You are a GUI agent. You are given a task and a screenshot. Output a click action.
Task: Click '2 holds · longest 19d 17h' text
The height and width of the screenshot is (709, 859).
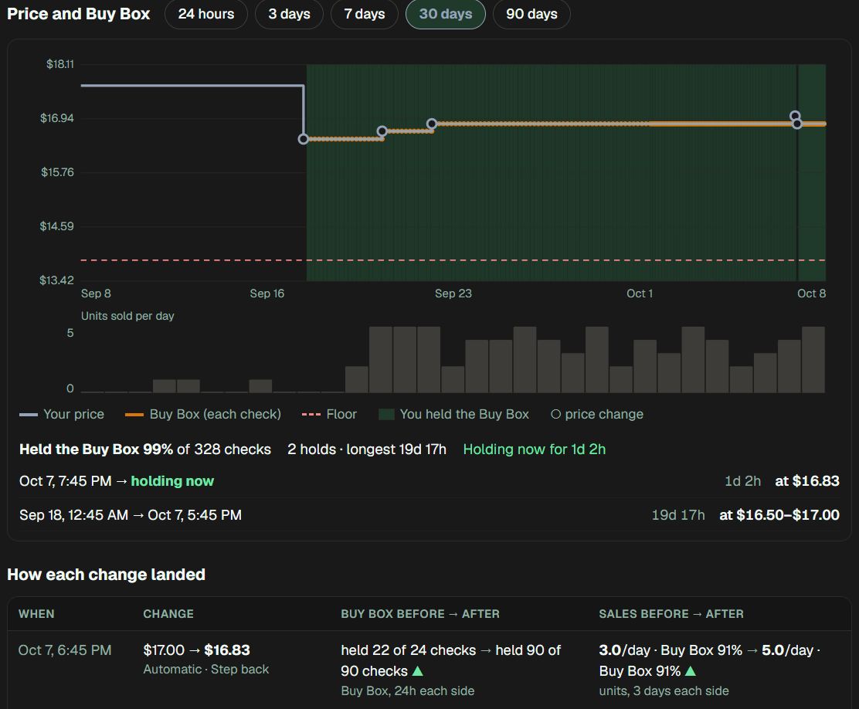367,449
